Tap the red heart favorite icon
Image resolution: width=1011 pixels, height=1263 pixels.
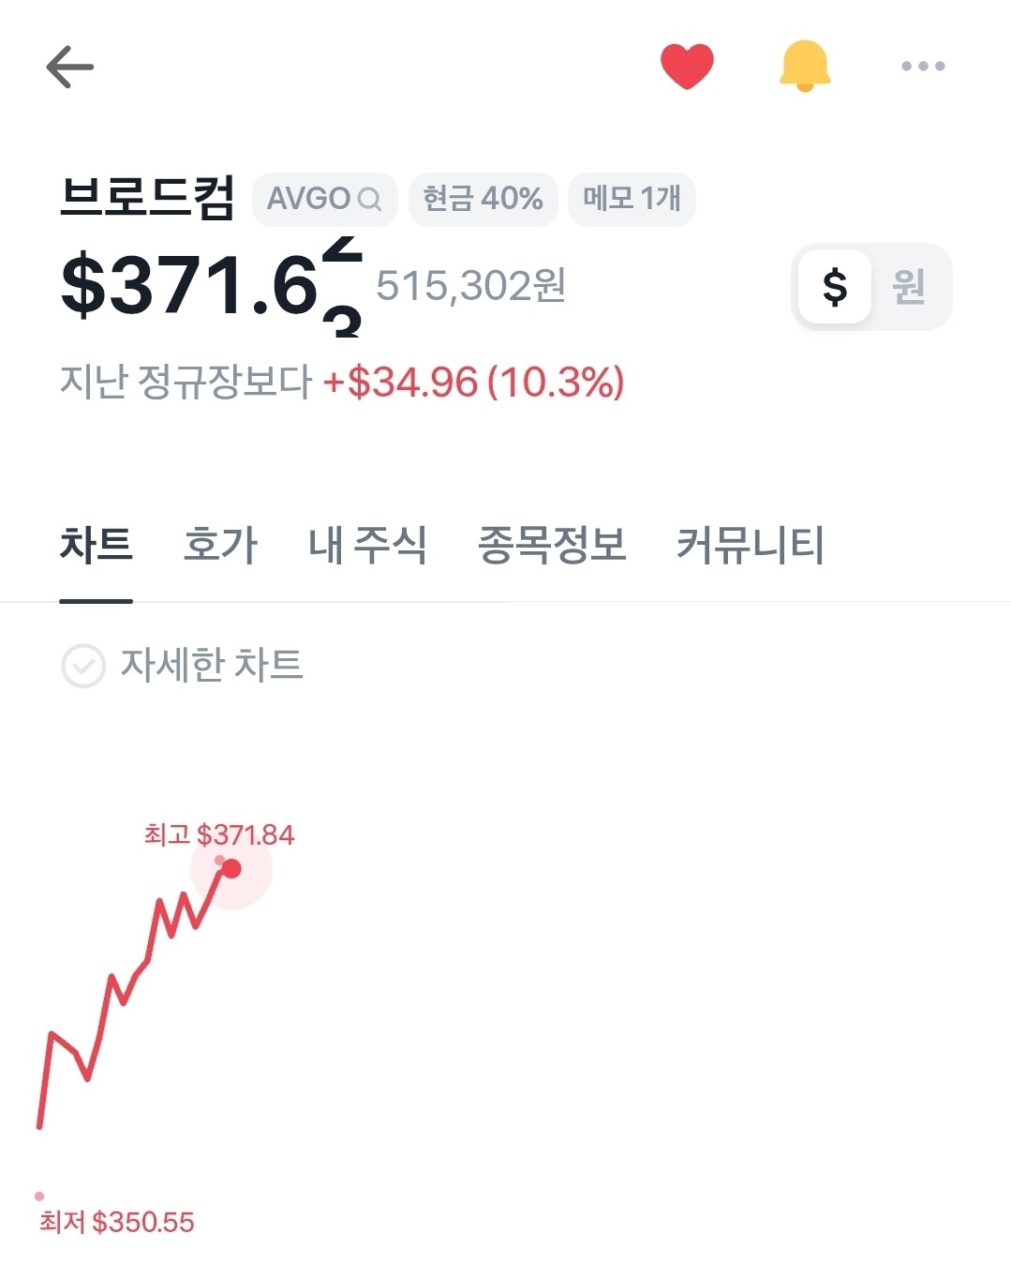687,67
